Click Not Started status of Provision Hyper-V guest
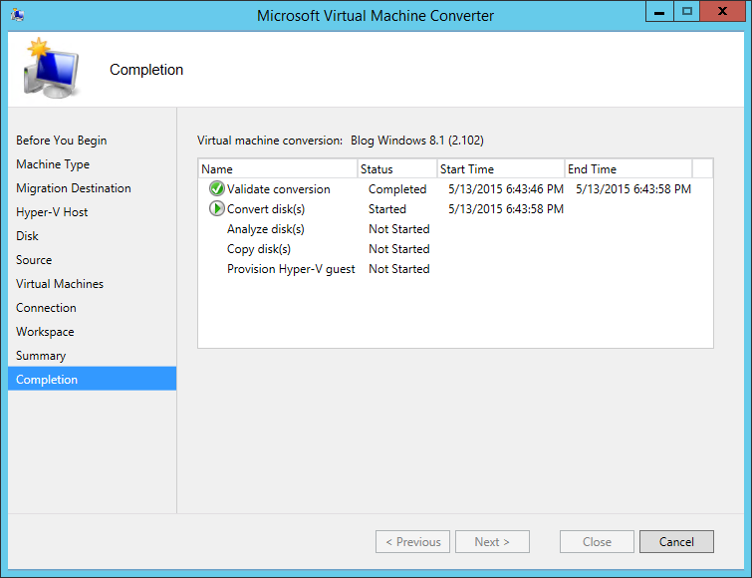This screenshot has height=578, width=752. coord(399,269)
